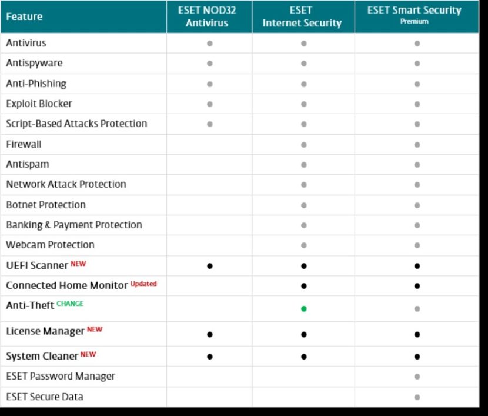Click the Banking & Payment Protection dot for Internet Security
Screen dimensions: 488x416
pyautogui.click(x=303, y=225)
